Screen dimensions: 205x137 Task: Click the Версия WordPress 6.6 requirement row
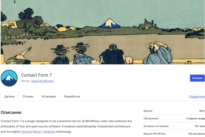click(174, 134)
